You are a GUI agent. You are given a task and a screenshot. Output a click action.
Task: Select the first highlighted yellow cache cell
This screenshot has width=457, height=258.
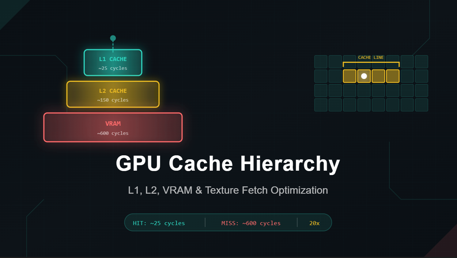point(350,76)
